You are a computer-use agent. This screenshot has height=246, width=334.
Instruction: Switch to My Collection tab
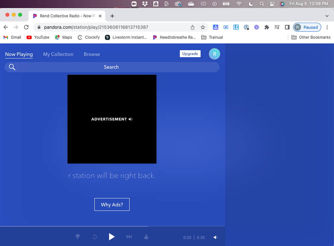58,54
